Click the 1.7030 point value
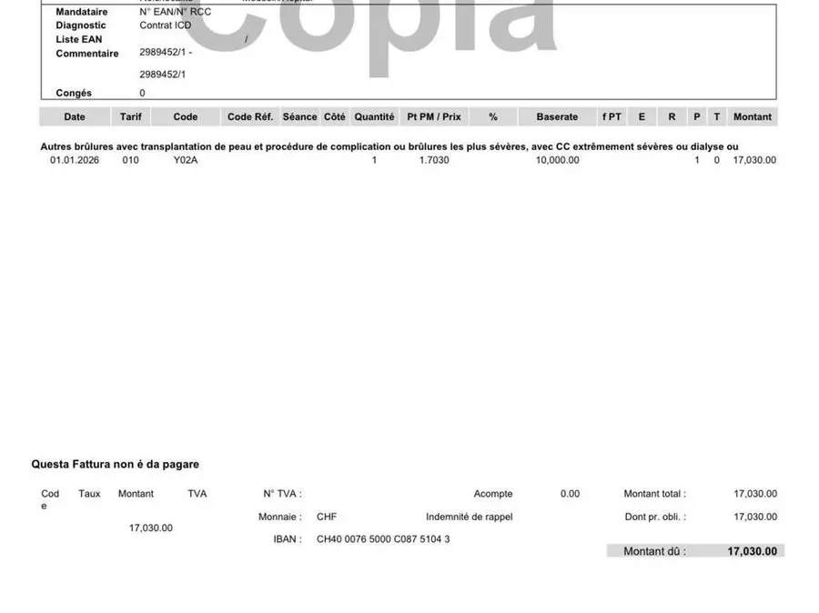 tap(434, 160)
